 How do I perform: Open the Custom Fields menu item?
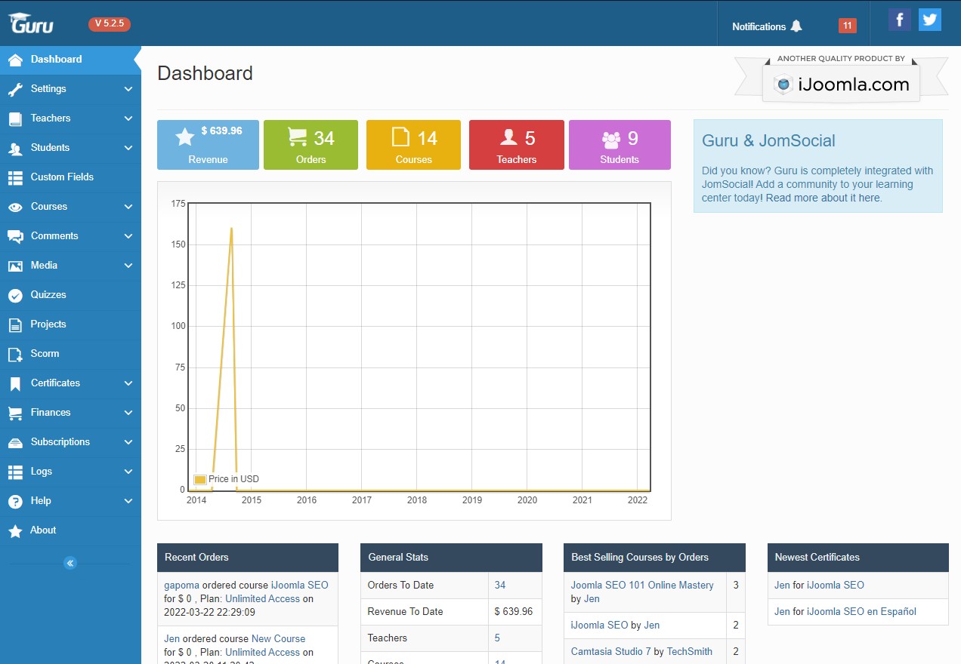click(70, 177)
